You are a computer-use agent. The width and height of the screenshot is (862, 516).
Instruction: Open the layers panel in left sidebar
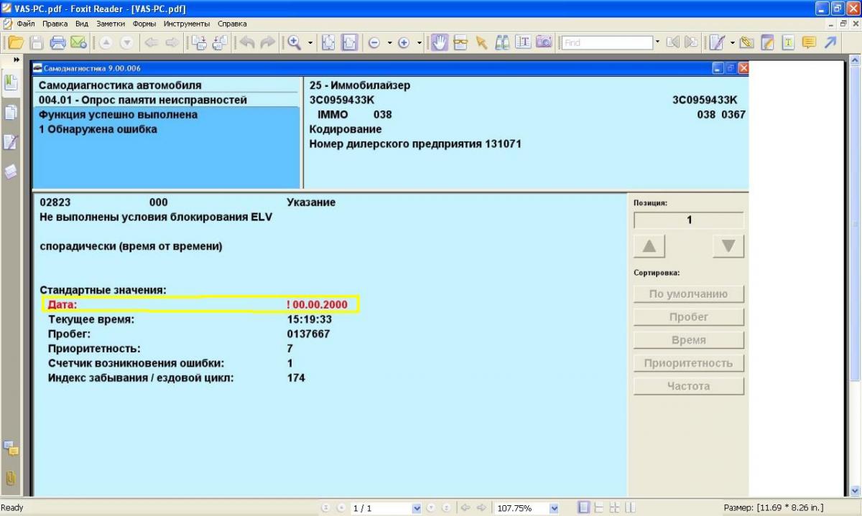[x=11, y=172]
